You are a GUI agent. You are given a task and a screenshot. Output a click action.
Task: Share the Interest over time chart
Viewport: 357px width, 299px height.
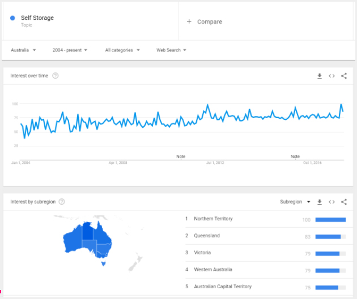[x=344, y=76]
